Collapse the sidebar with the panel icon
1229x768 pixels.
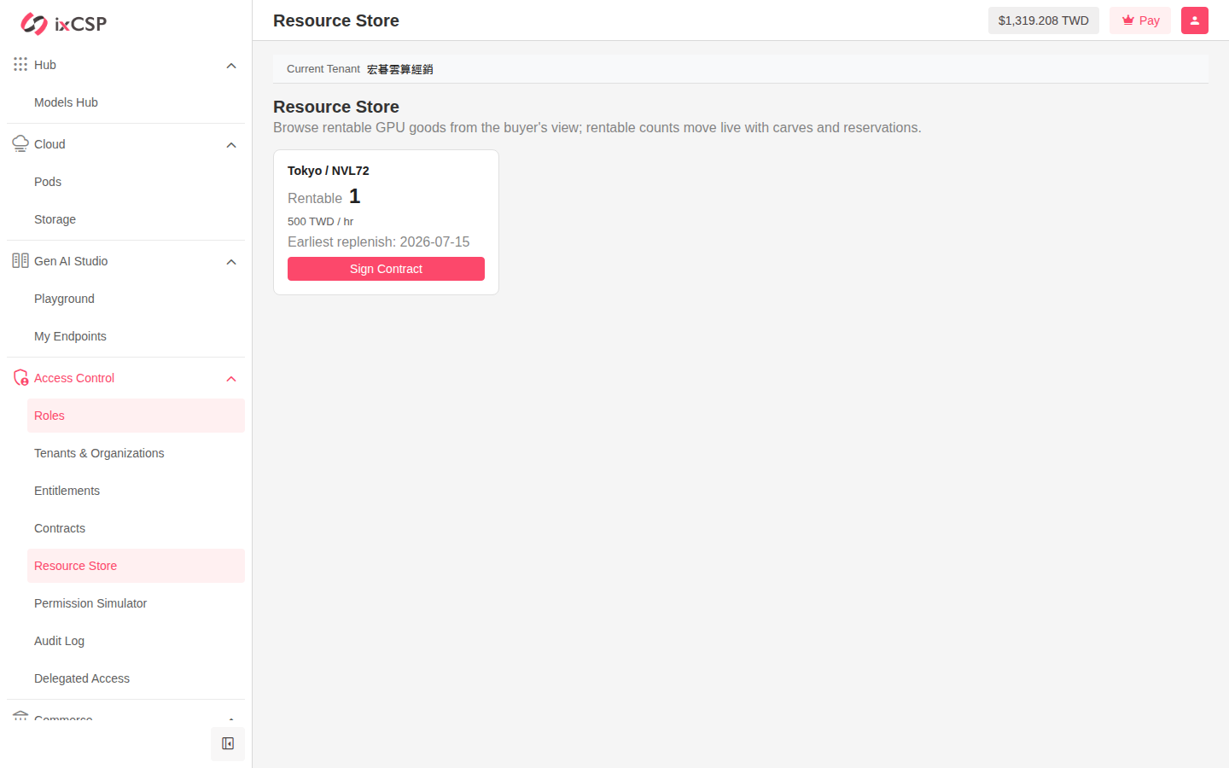pyautogui.click(x=228, y=744)
